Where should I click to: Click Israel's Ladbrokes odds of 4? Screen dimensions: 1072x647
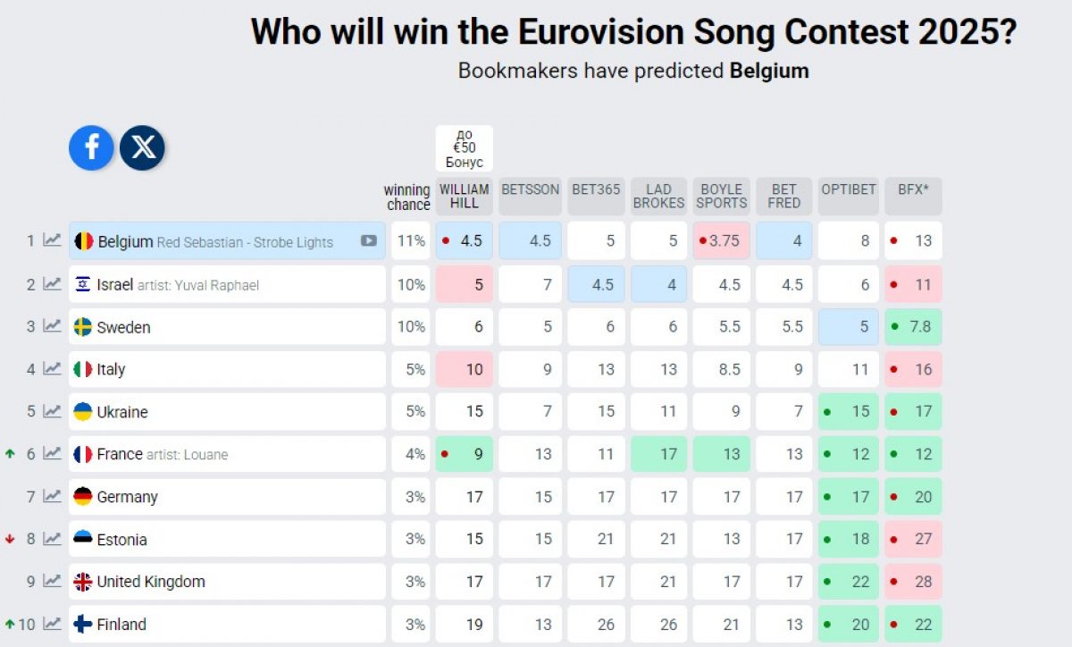(658, 284)
